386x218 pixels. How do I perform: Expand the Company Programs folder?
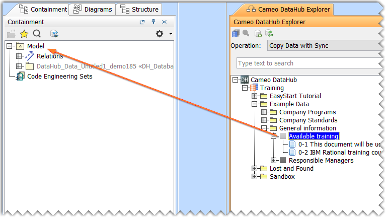point(264,112)
